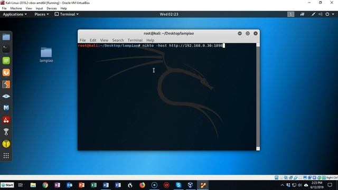This screenshot has height=190, width=338.
Task: Open the green notes app in dock
Action: tap(6, 61)
